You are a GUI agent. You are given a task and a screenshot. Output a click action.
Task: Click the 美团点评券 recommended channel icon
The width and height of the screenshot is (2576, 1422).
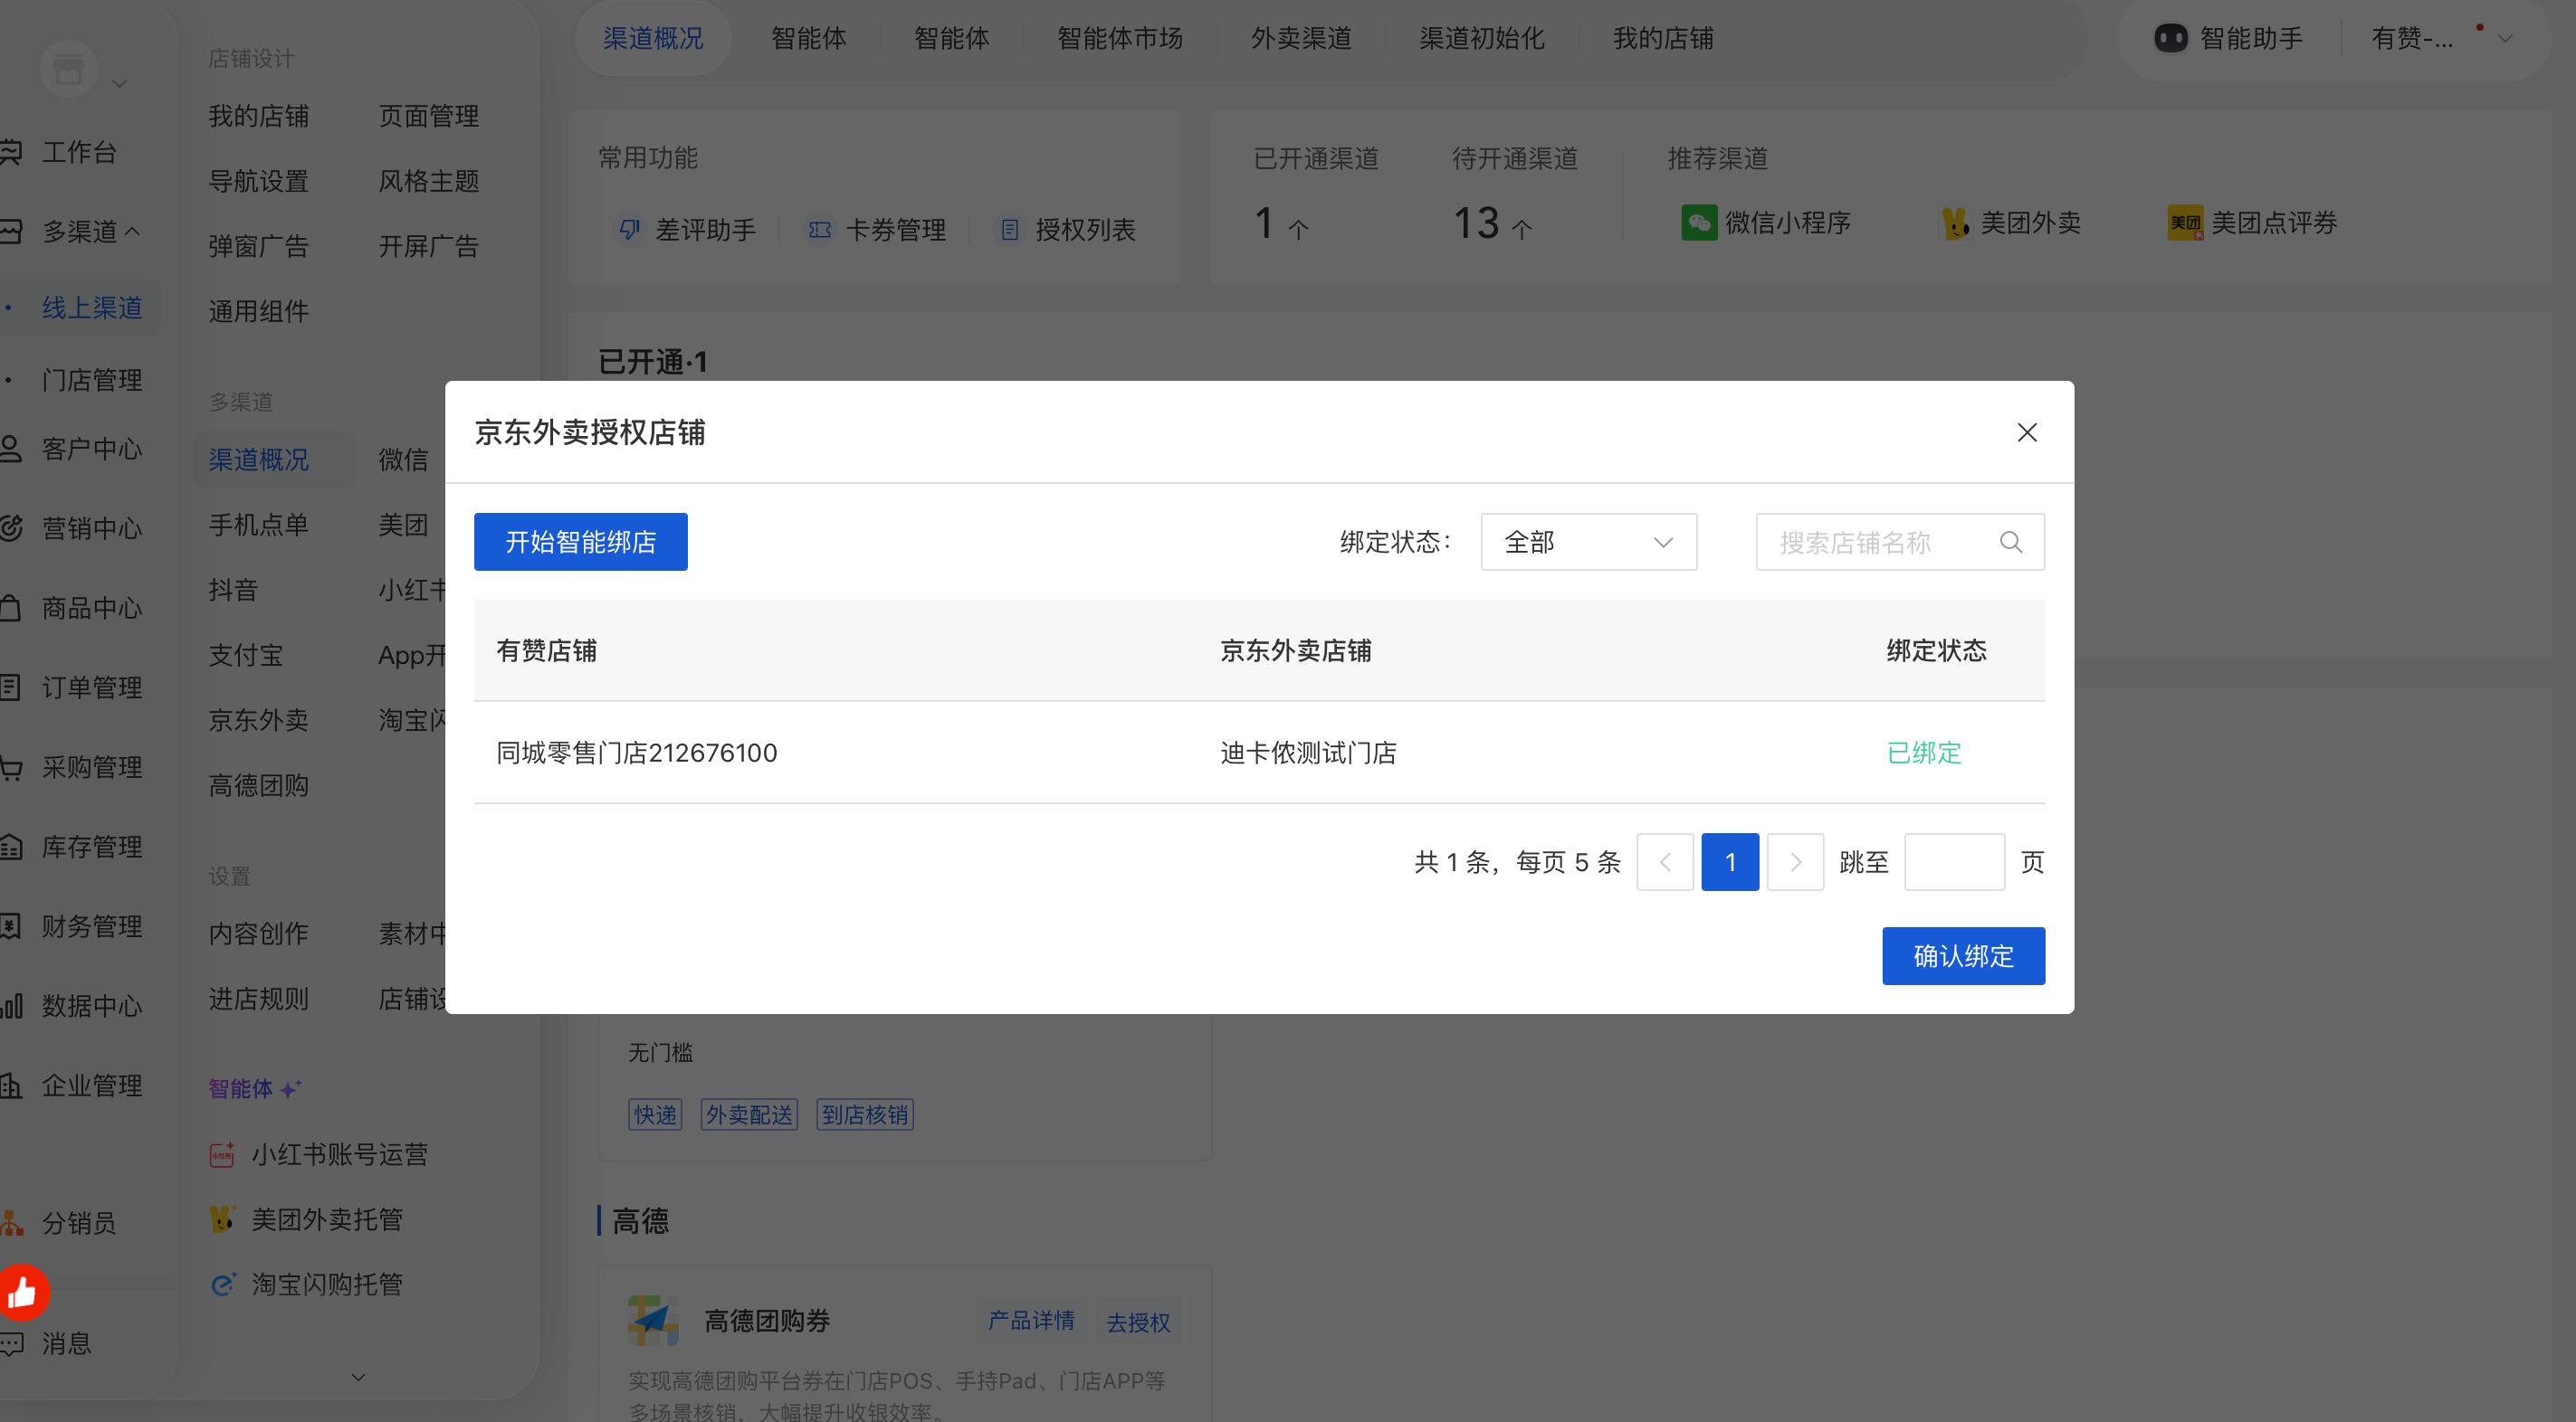(x=2185, y=223)
